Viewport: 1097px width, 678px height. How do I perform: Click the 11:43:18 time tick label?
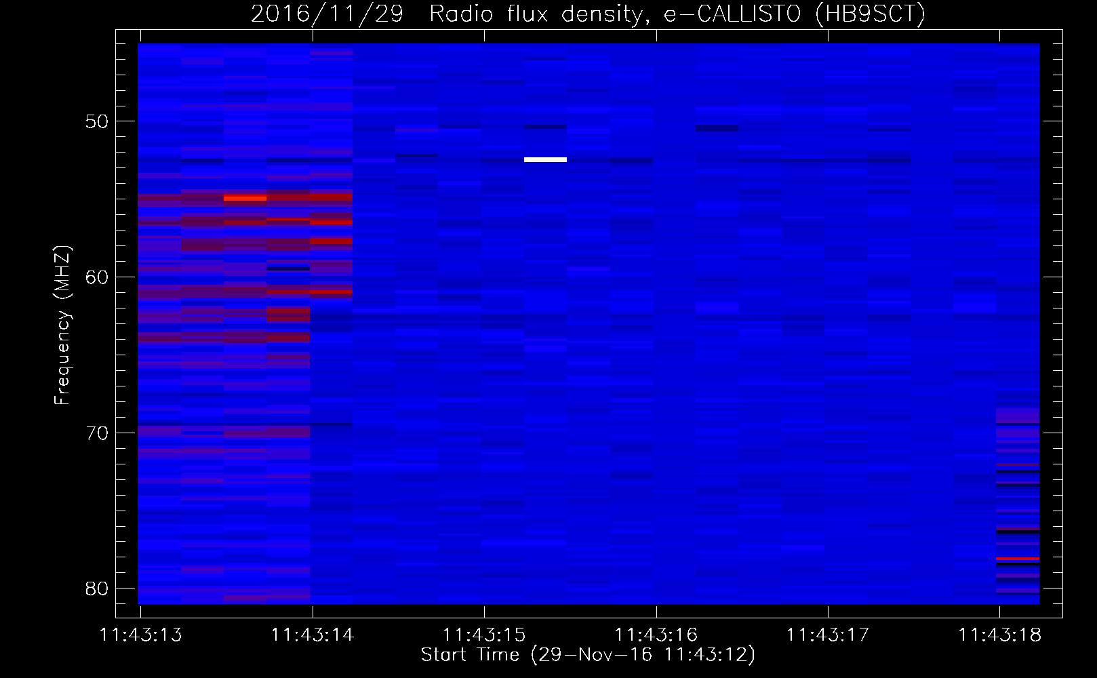pyautogui.click(x=999, y=635)
